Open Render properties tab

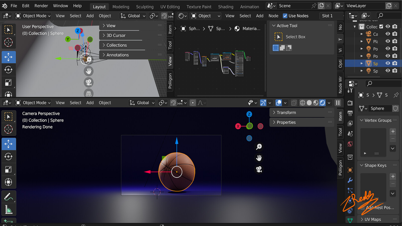click(x=350, y=103)
